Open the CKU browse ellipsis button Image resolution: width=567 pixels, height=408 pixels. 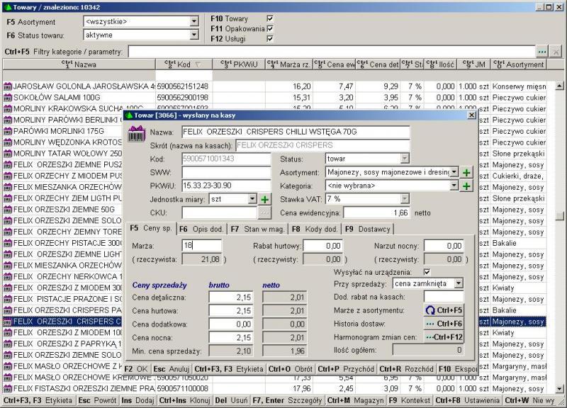click(264, 212)
